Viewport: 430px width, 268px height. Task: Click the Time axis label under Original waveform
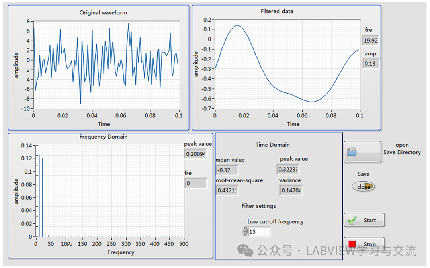tap(104, 124)
